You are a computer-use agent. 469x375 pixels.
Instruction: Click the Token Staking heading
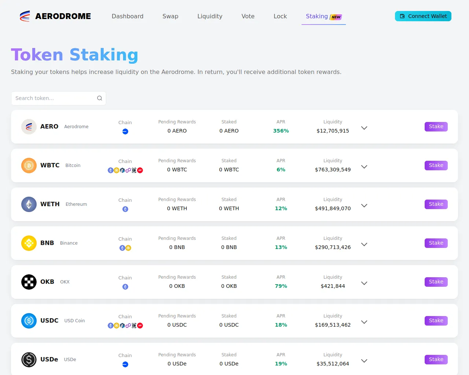click(x=75, y=55)
